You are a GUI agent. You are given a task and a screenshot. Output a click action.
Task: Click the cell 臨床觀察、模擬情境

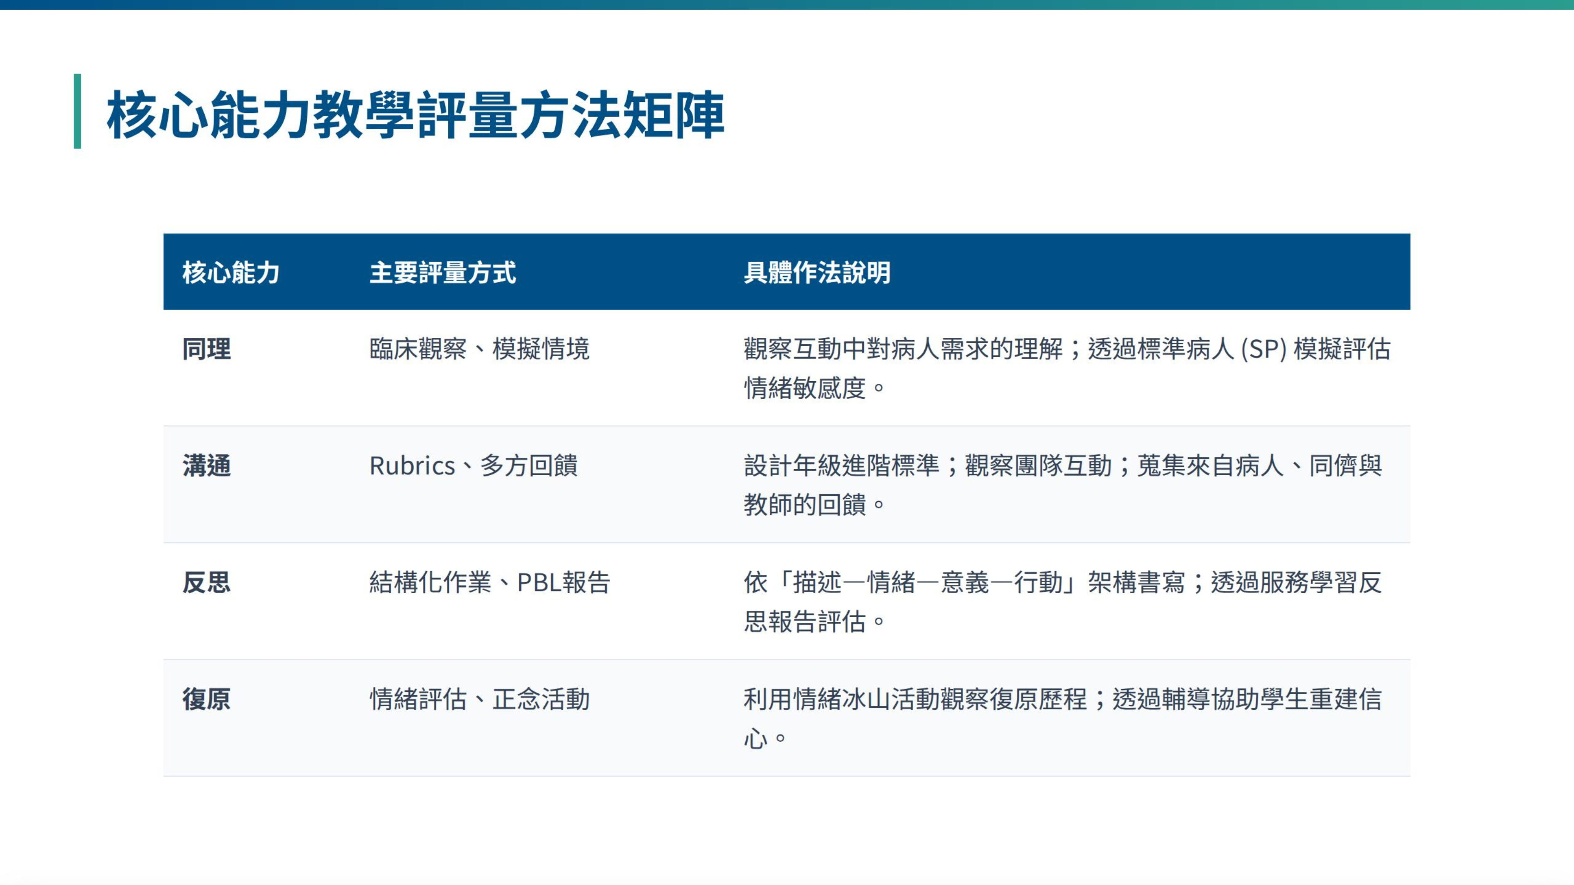(x=479, y=349)
